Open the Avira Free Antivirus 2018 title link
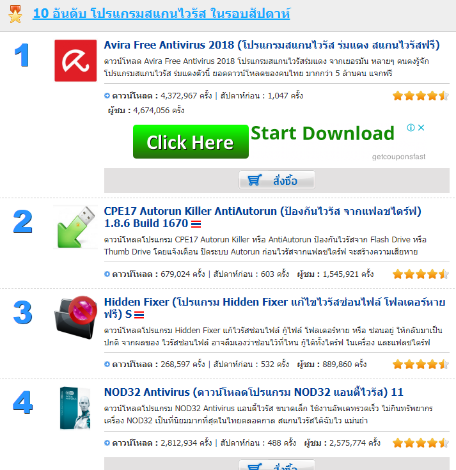The image size is (456, 470). click(272, 45)
